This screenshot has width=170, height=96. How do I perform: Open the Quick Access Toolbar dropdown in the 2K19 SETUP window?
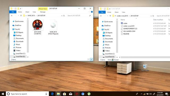coord(20,9)
